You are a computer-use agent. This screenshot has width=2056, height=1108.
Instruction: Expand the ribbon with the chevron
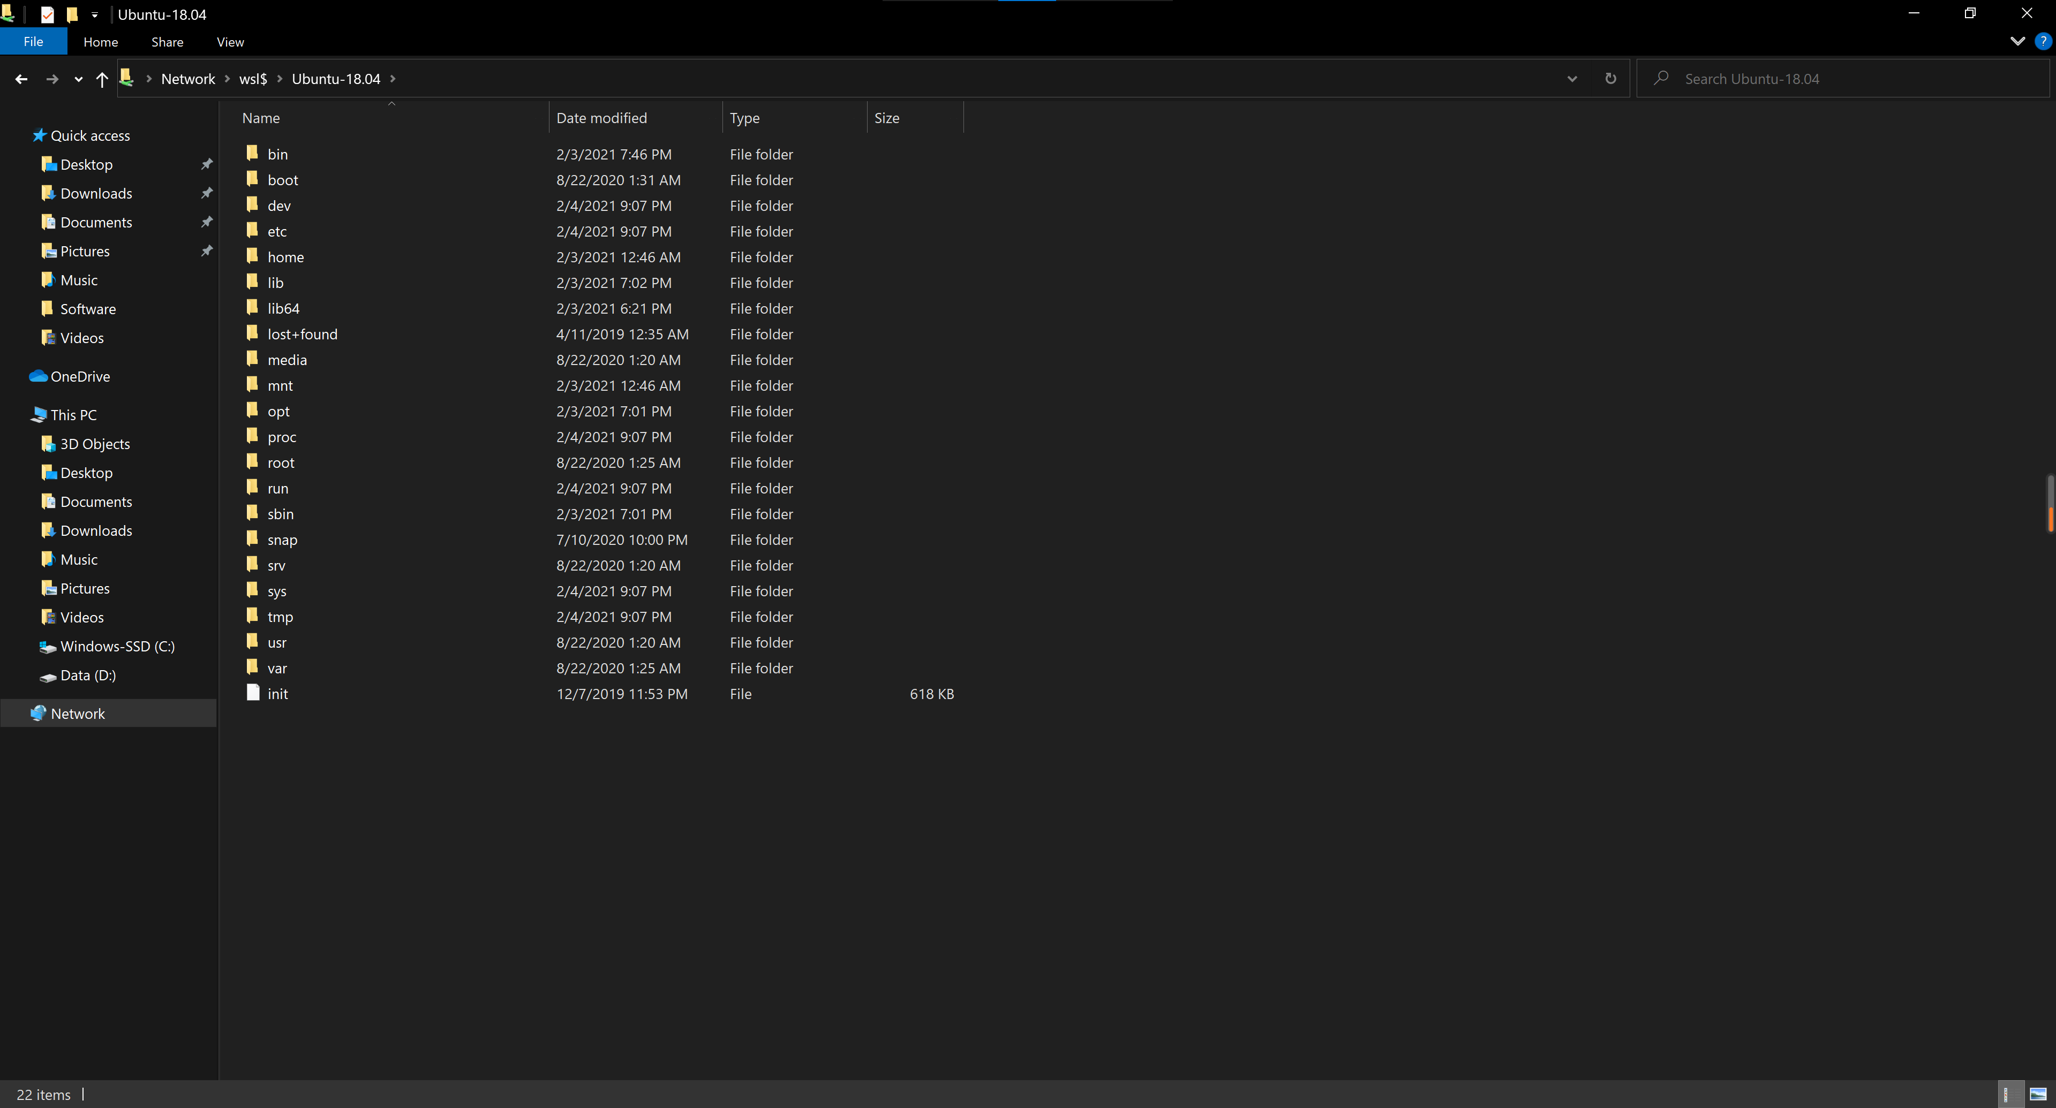click(2017, 41)
